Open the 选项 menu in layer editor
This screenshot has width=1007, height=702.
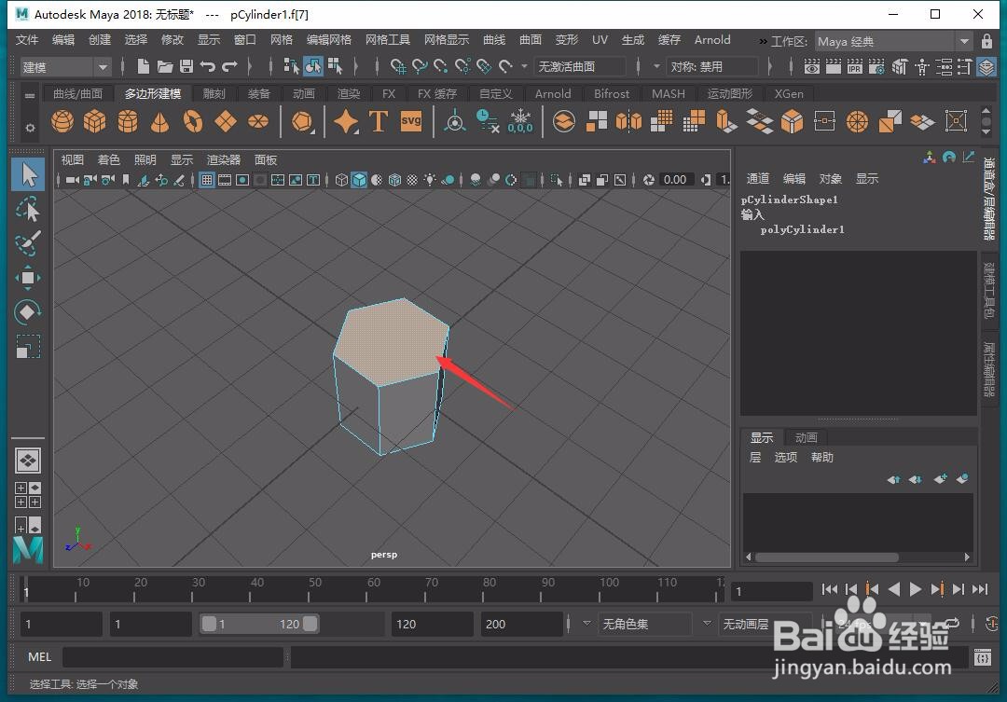point(785,458)
